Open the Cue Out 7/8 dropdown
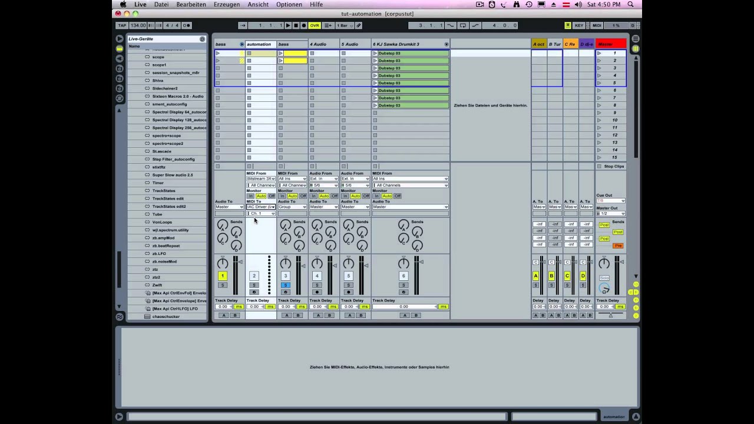This screenshot has height=424, width=754. (x=610, y=201)
